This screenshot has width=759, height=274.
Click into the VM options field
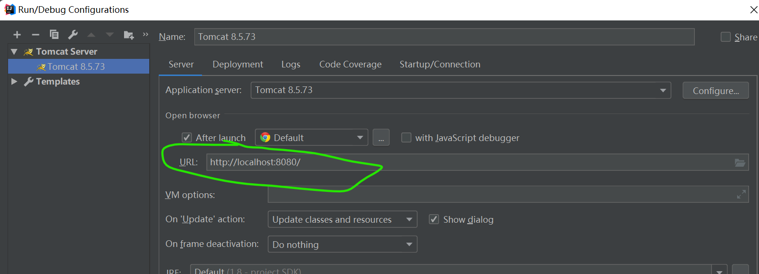tap(508, 194)
